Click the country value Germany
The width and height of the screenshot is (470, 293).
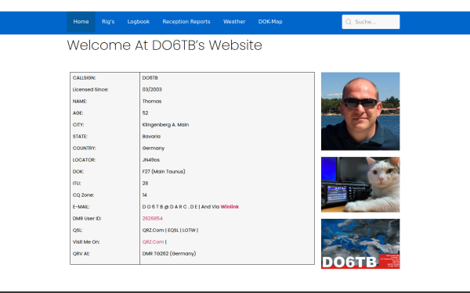pos(154,148)
